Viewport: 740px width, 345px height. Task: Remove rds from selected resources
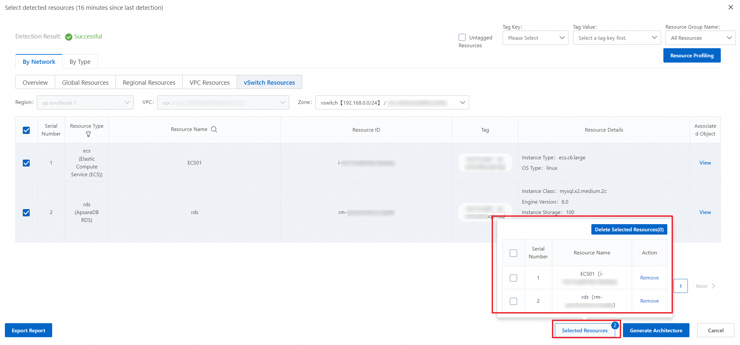click(649, 301)
